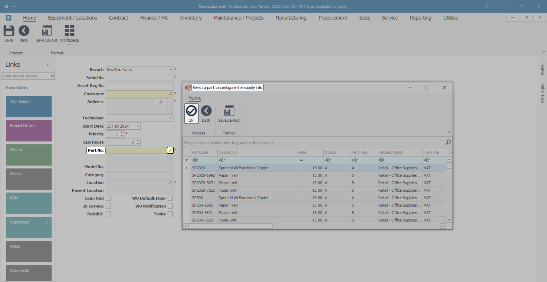547x282 pixels.
Task: Open the Technician dropdown list
Action: click(x=170, y=118)
